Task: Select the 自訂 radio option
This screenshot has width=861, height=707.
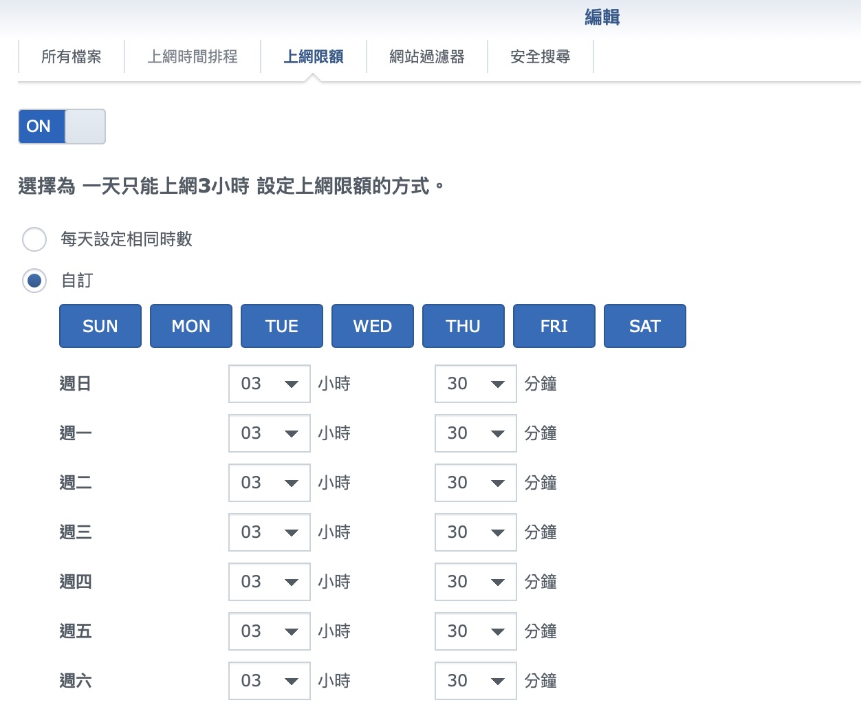Action: coord(34,281)
